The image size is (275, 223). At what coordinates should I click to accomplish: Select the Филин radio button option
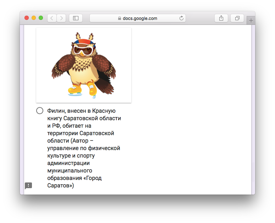pos(40,111)
